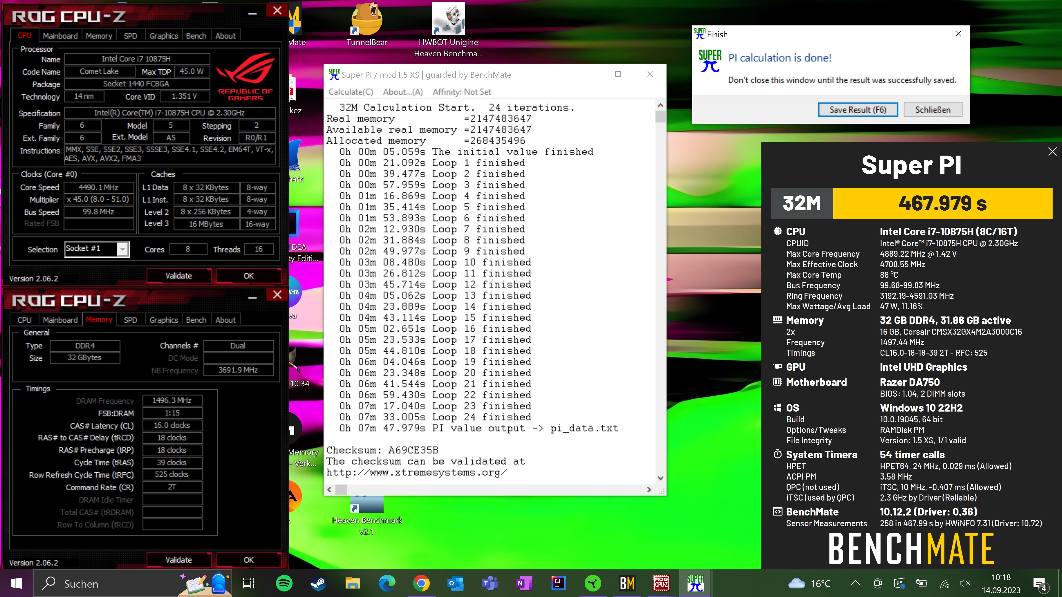This screenshot has height=597, width=1062.
Task: Click scroll down arrow in Super PI log
Action: [660, 478]
